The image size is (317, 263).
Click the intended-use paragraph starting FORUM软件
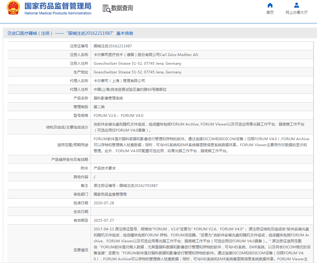click(x=201, y=145)
